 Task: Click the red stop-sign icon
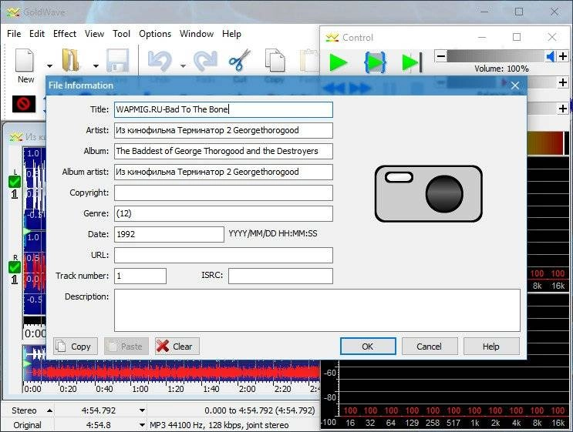(x=24, y=104)
